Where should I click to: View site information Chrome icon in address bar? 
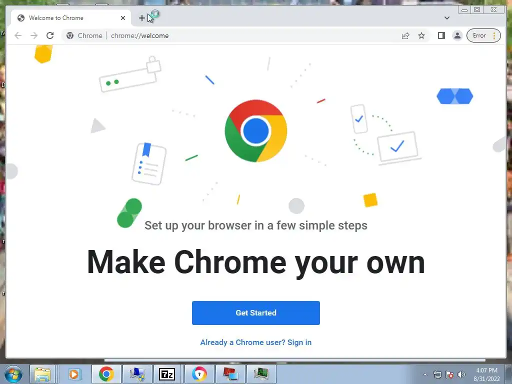click(70, 35)
